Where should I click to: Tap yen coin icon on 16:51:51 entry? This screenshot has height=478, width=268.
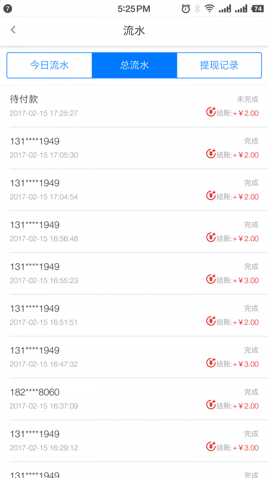tap(211, 320)
